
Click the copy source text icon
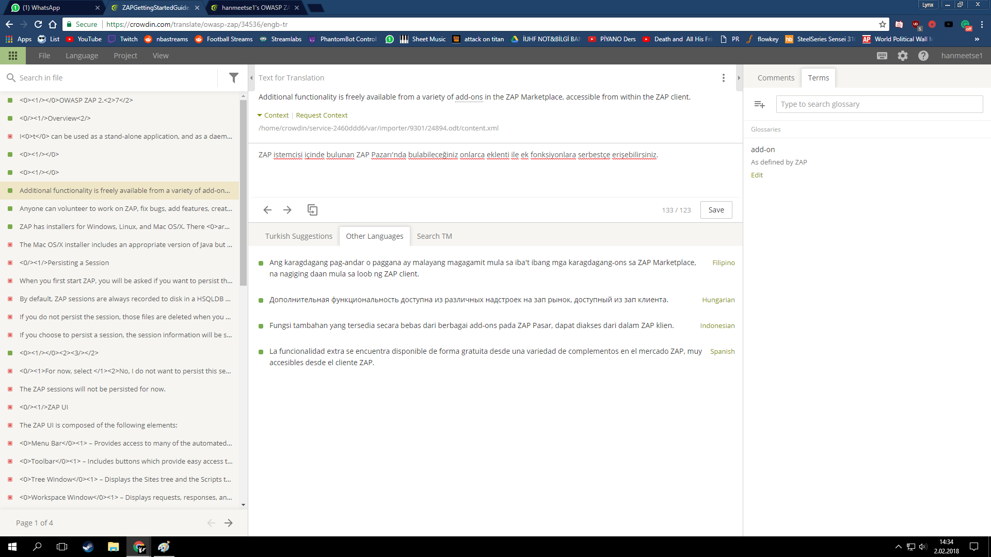pos(312,210)
